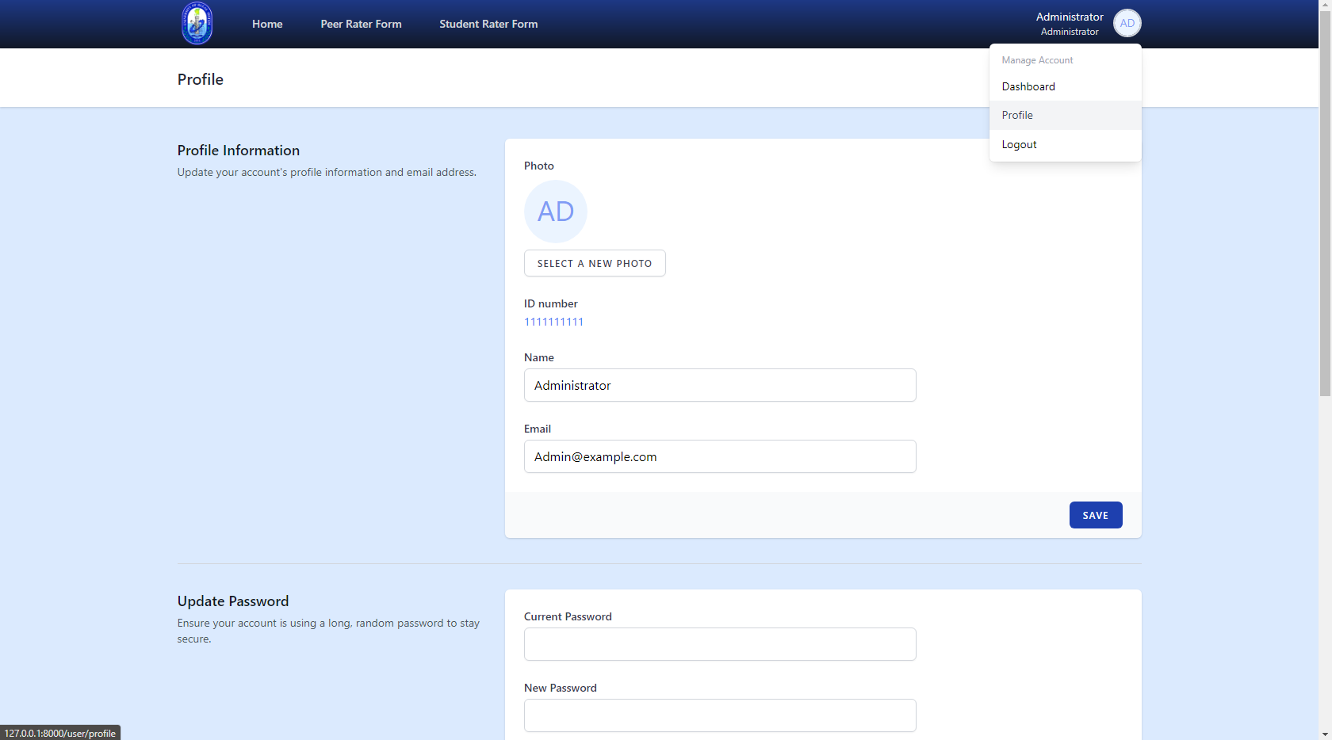Screen dimensions: 1332x740
Task: Select Profile from the Manage Account menu
Action: 1017,115
